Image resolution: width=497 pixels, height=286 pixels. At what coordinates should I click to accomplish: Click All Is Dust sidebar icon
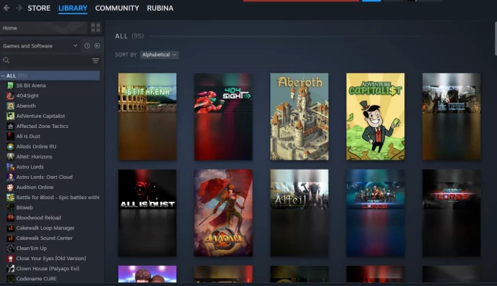(11, 136)
